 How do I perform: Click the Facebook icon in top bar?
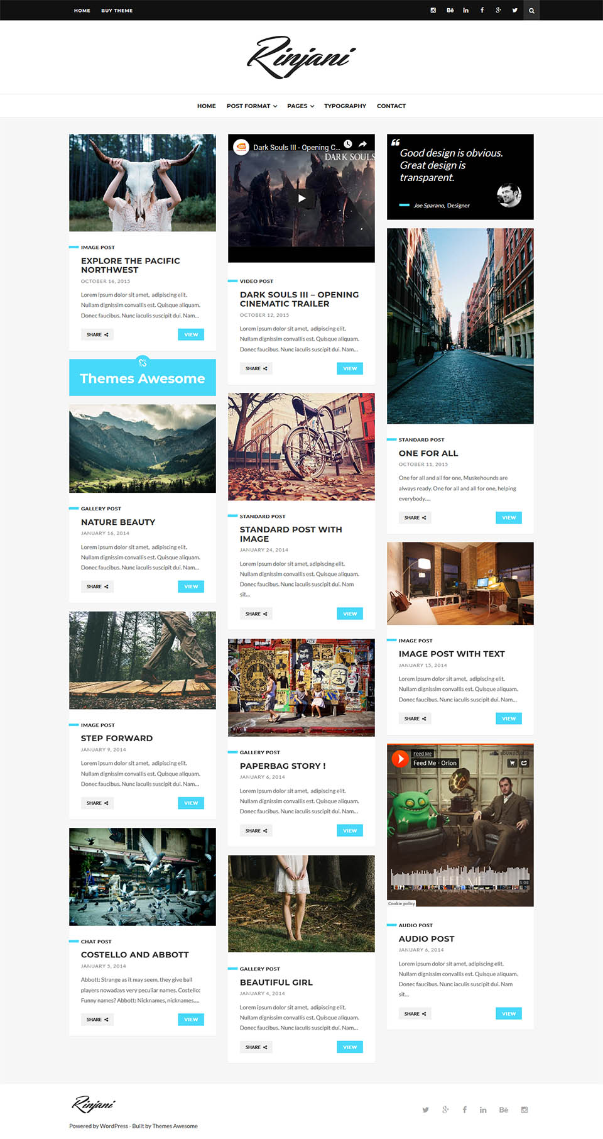click(482, 10)
